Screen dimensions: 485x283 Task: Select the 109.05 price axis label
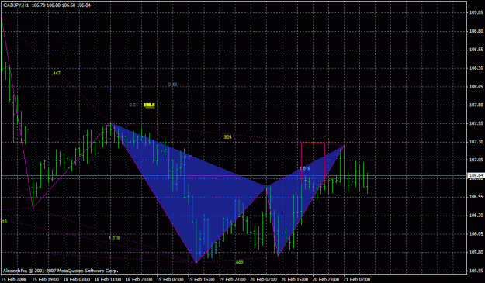click(x=476, y=12)
